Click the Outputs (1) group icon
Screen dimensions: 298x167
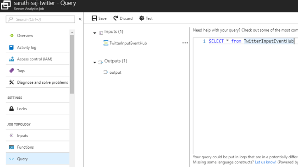[x=100, y=62]
